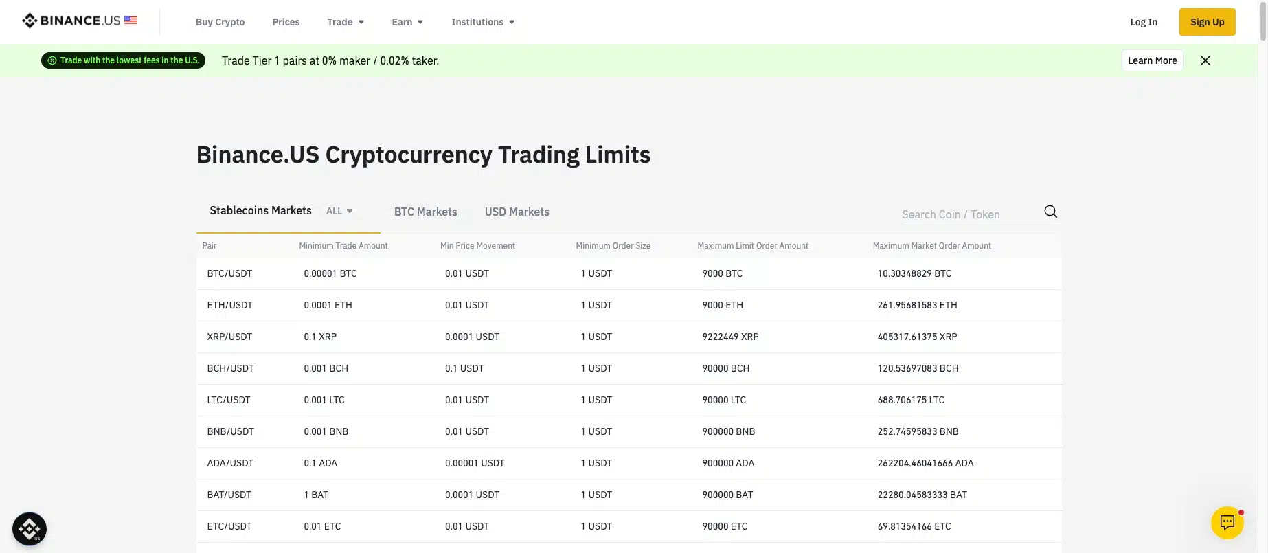This screenshot has height=553, width=1268.
Task: Click the 0.00001 BTC minimum trade value
Action: [330, 273]
